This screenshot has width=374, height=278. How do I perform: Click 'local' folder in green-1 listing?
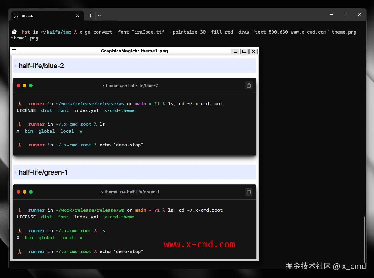[x=67, y=238]
